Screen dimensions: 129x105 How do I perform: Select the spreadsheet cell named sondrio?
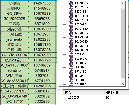coord(14,70)
